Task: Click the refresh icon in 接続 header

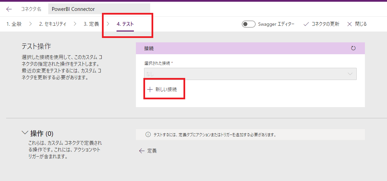Action: [353, 48]
